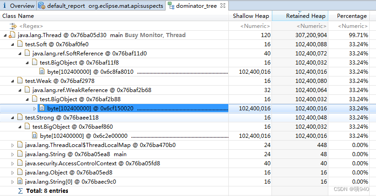Click the test.Strong object icon
This screenshot has width=376, height=196.
pos(20,117)
